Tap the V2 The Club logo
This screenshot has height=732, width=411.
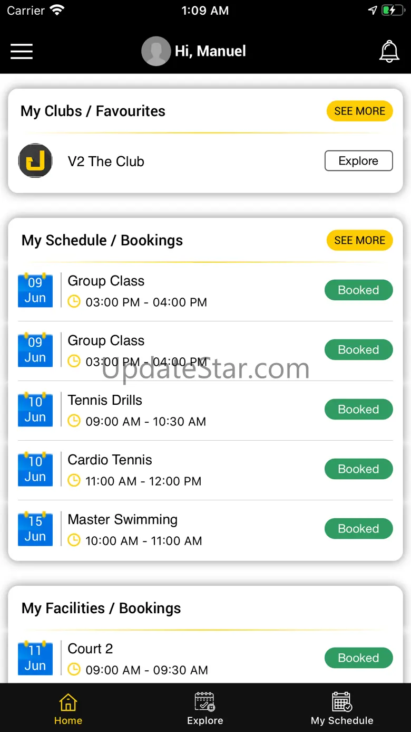tap(35, 160)
